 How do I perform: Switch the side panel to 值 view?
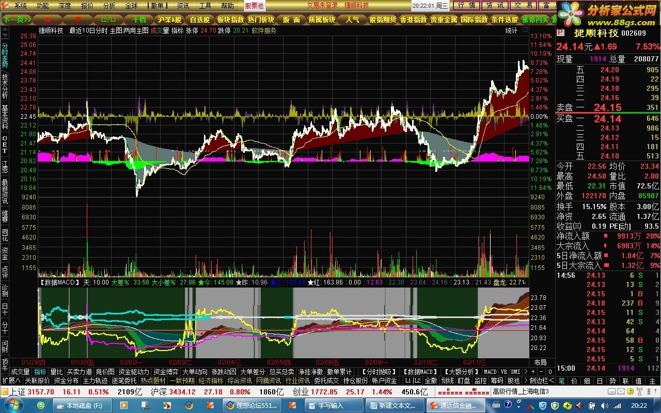638,380
